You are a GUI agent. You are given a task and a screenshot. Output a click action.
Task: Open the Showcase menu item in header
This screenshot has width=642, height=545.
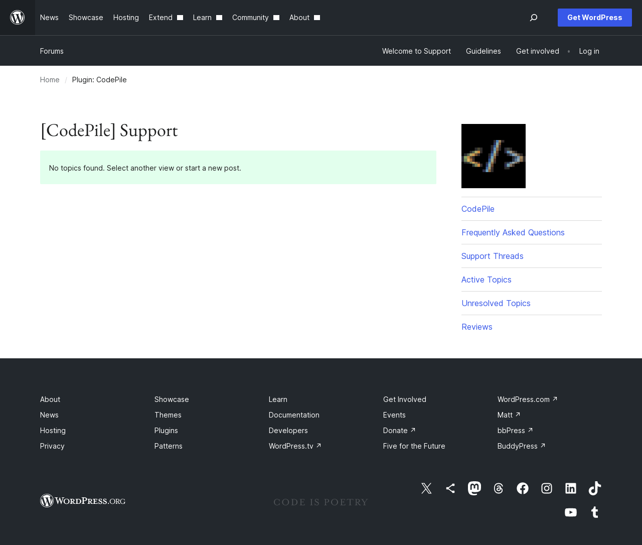point(86,18)
